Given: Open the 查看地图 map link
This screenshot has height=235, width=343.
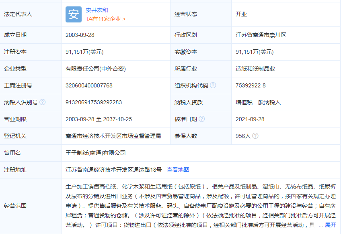Looking at the screenshot, I should coord(178,170).
